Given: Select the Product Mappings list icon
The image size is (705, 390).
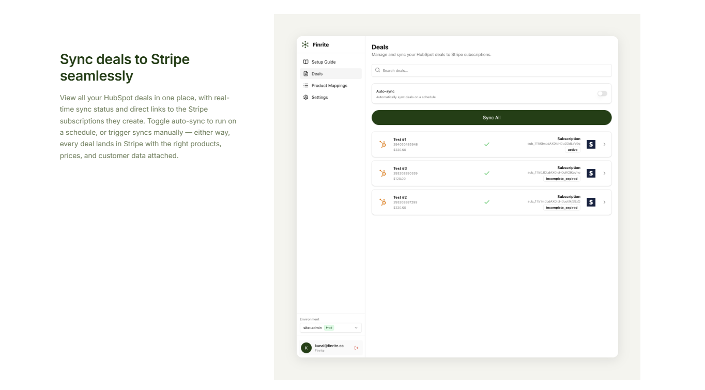Looking at the screenshot, I should point(306,86).
